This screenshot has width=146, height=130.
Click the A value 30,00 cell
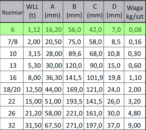coord(53,65)
